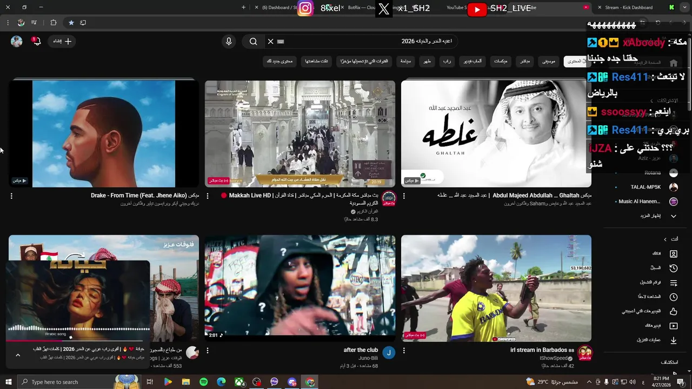The height and width of the screenshot is (389, 692).
Task: Open the Makkah Live HD thumbnail
Action: point(300,133)
